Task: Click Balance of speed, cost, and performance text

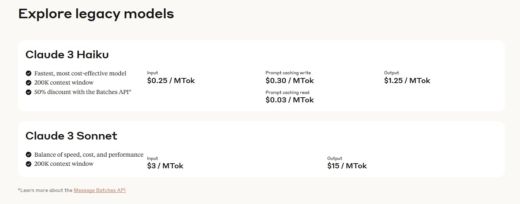Action: pos(89,154)
